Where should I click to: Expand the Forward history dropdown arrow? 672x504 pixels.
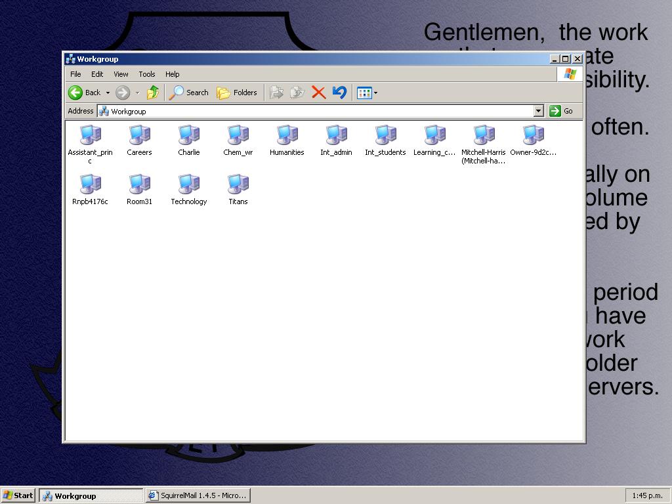pos(137,93)
